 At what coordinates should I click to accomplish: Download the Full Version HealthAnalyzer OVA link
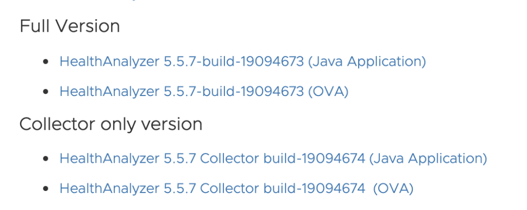[x=204, y=91]
